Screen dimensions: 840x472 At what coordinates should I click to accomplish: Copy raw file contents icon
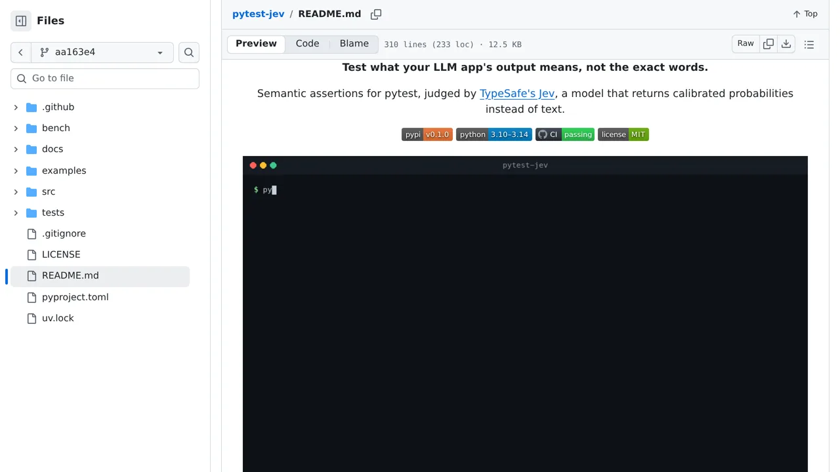click(x=768, y=44)
